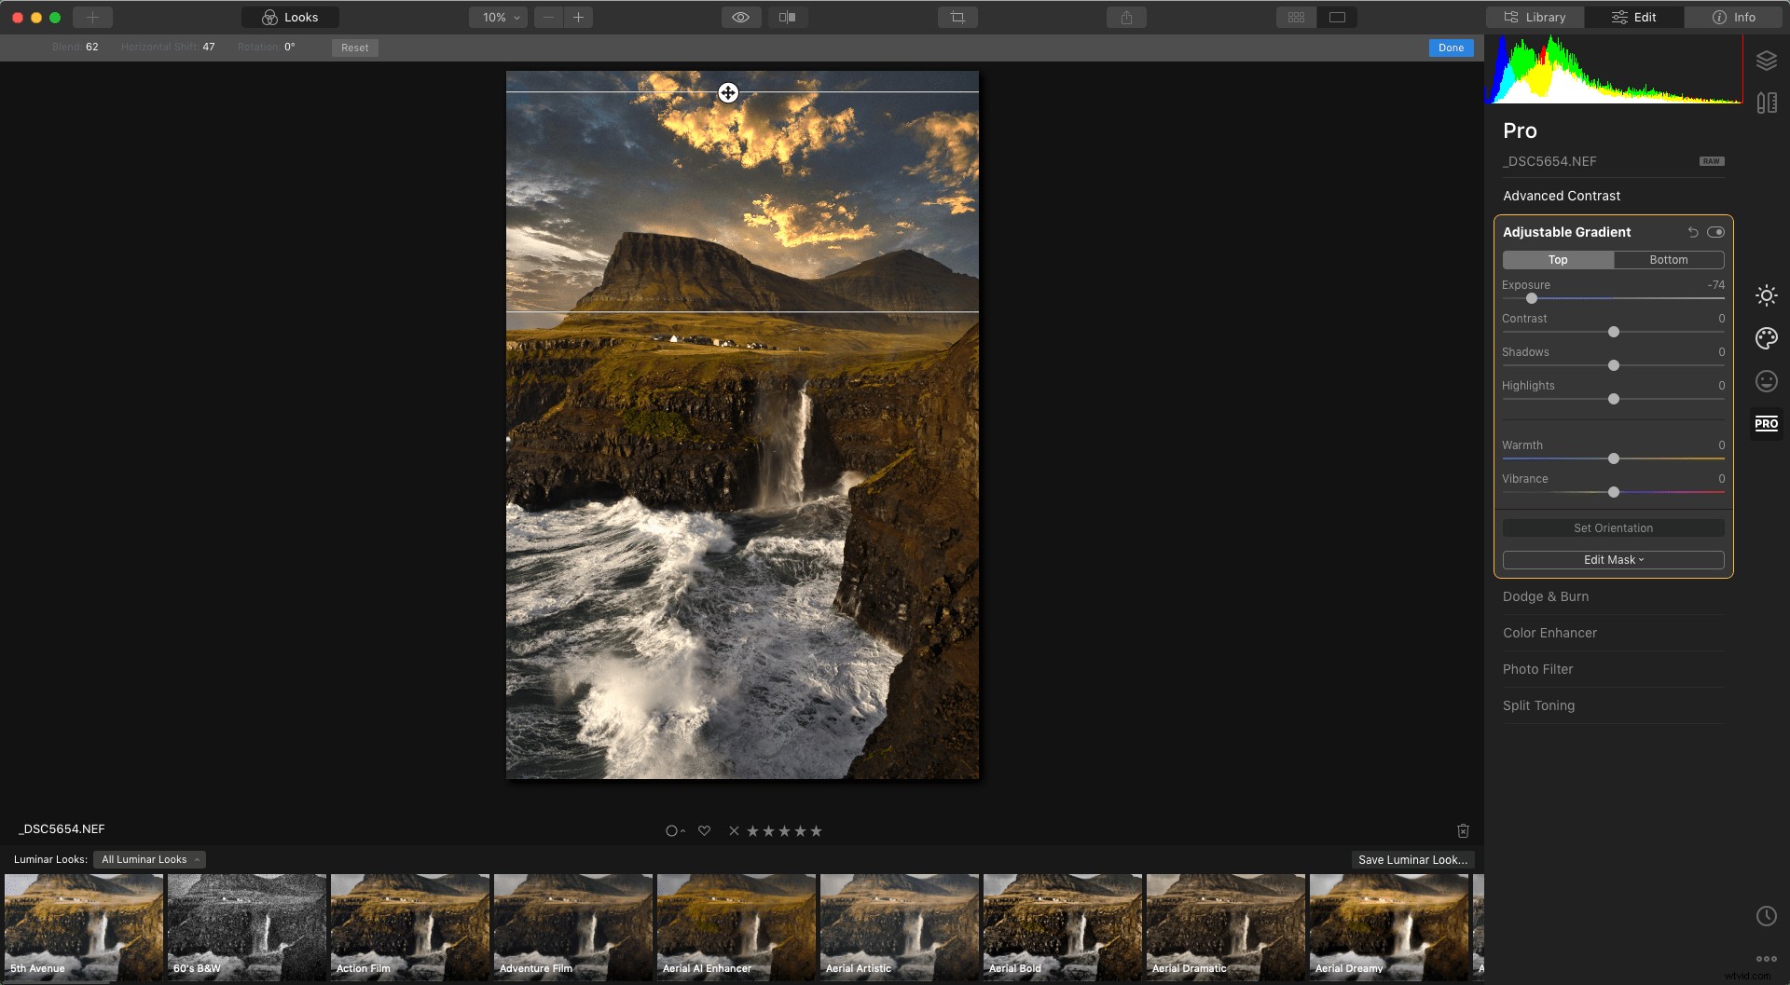Open the Export share icon
This screenshot has width=1790, height=985.
[x=1127, y=16]
